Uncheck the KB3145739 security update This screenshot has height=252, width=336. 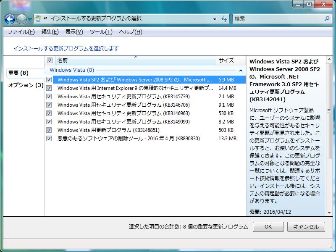point(49,97)
